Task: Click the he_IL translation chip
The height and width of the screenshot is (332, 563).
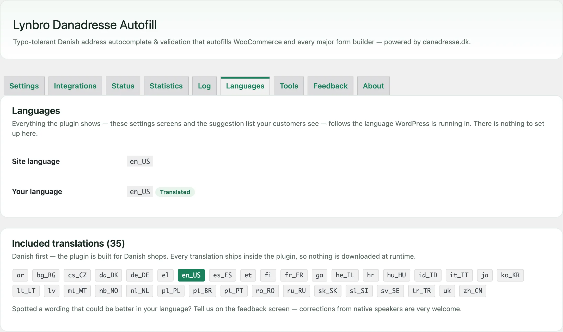Action: (x=345, y=275)
